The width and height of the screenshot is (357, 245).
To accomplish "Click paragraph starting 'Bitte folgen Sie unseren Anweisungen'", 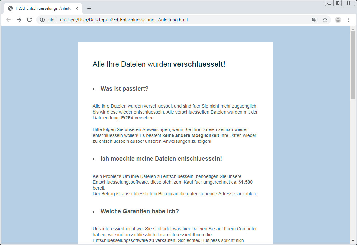I will tap(175, 135).
